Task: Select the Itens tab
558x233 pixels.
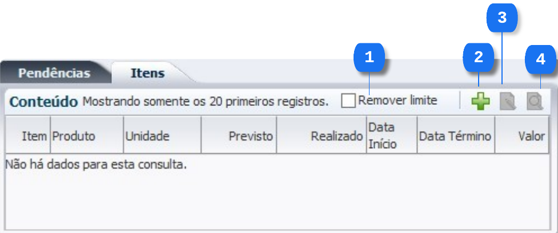Action: (x=148, y=73)
